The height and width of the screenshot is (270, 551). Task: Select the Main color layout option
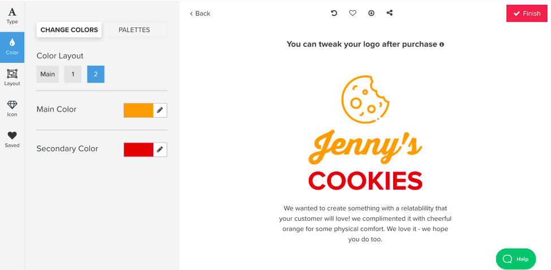point(48,74)
